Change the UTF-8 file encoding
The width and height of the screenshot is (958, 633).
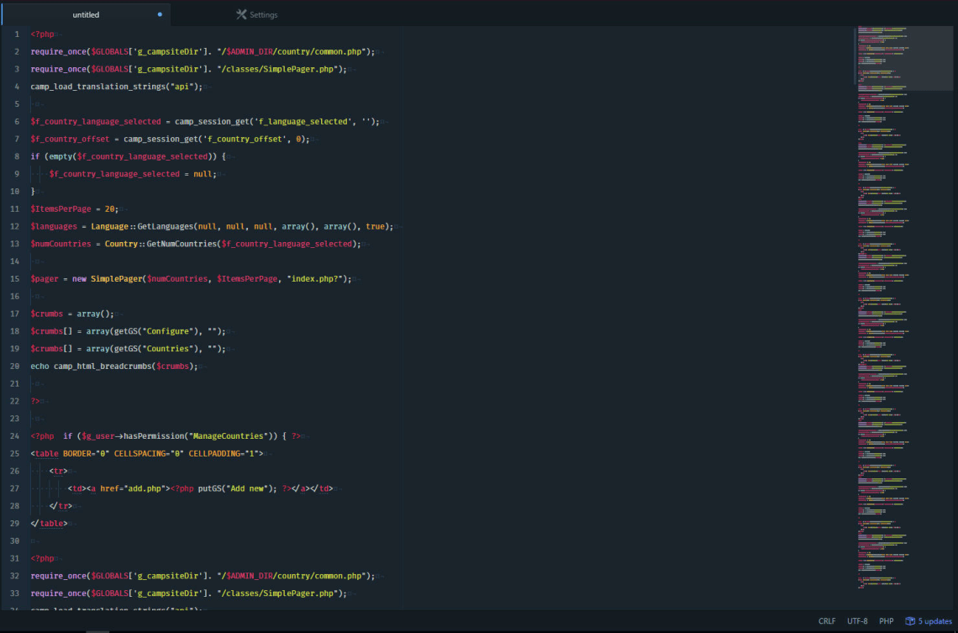click(857, 620)
